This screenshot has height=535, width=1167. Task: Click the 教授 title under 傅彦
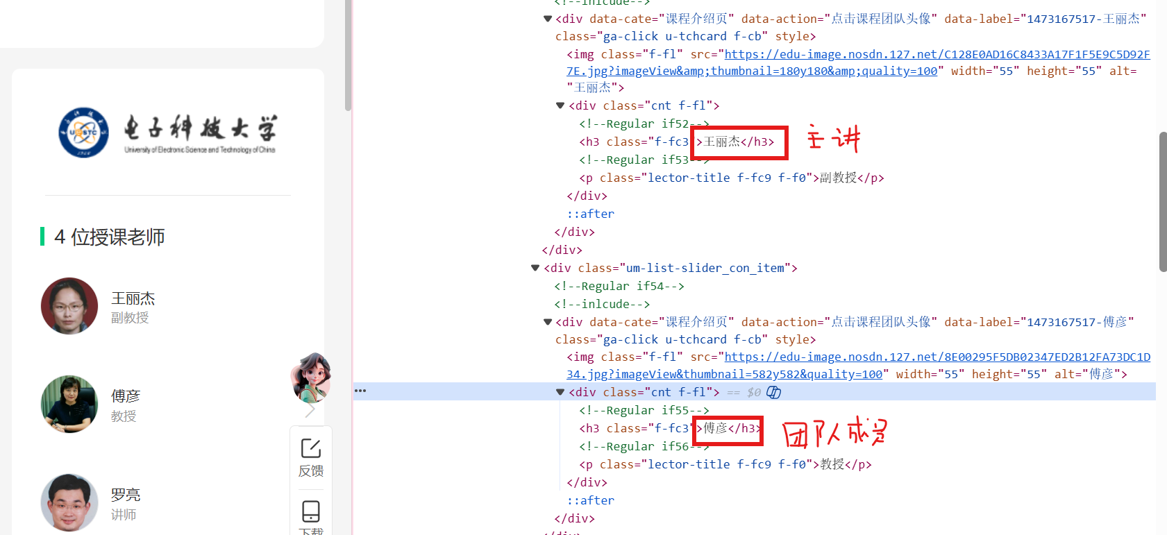tap(124, 416)
